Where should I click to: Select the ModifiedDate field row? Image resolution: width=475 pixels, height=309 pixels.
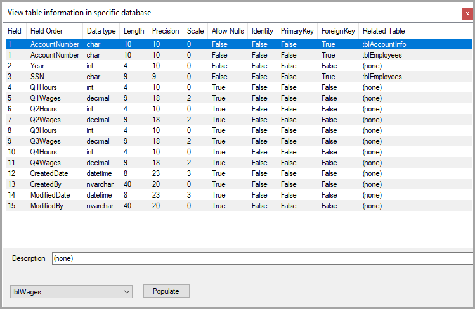point(239,195)
